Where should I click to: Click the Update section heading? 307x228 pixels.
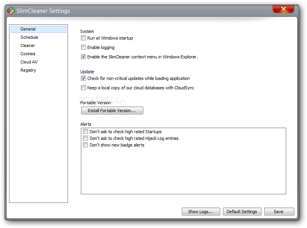pyautogui.click(x=87, y=72)
